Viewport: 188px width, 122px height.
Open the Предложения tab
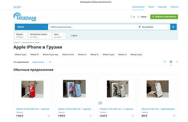[138, 7]
